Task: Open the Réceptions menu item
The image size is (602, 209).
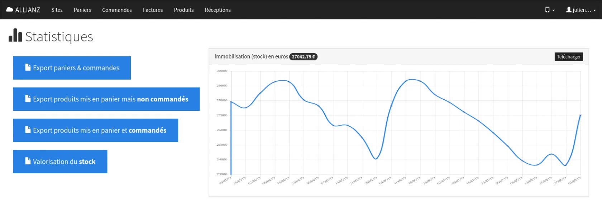Action: (x=218, y=10)
